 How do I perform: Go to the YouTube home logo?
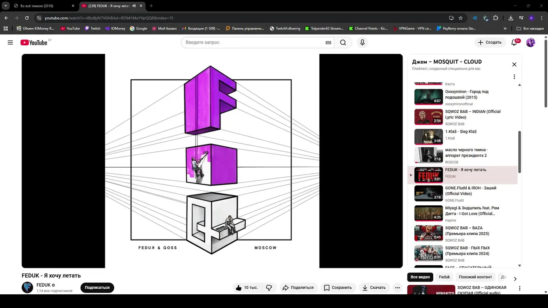pyautogui.click(x=34, y=42)
